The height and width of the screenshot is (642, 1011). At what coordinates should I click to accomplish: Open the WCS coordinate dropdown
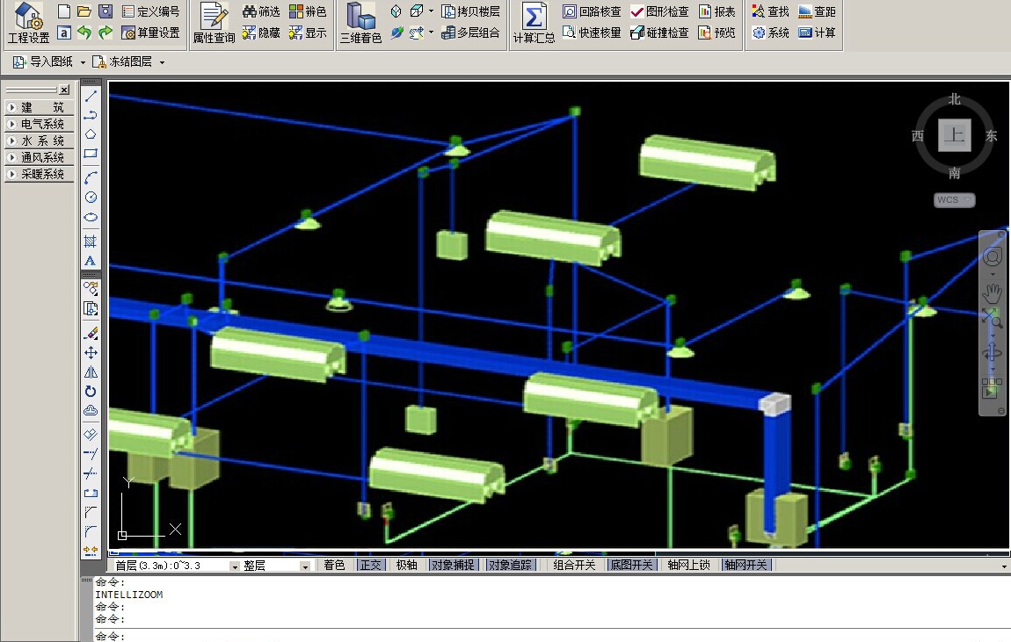click(954, 199)
